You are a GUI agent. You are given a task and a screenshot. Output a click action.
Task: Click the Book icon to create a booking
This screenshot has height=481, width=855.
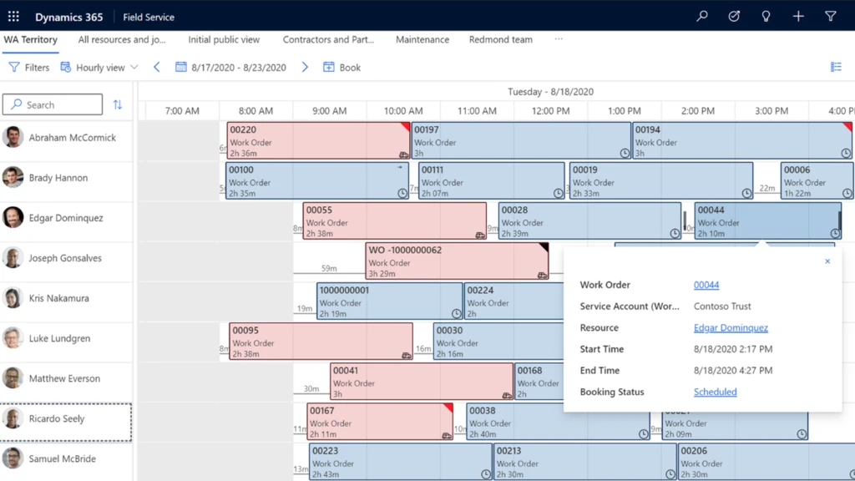pos(328,67)
